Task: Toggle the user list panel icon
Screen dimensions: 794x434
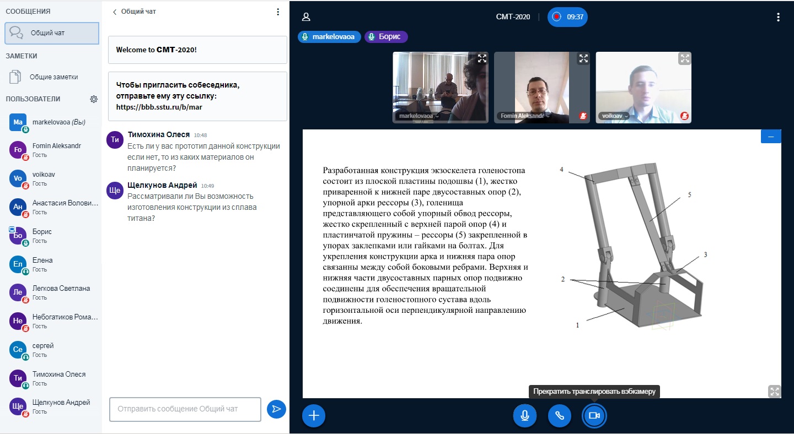Action: [x=306, y=17]
